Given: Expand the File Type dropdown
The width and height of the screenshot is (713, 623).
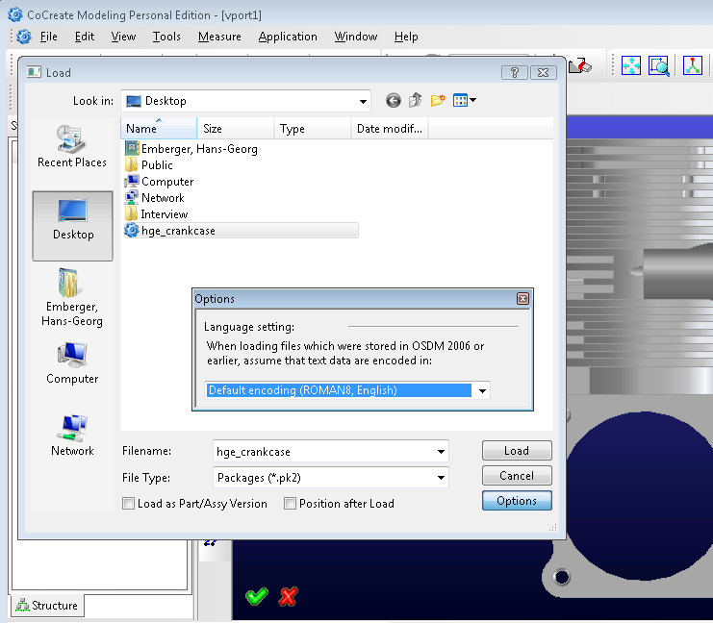Looking at the screenshot, I should 441,478.
